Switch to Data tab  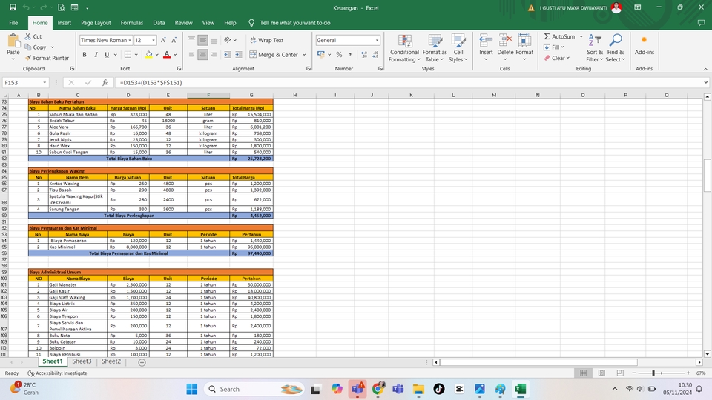coord(159,23)
